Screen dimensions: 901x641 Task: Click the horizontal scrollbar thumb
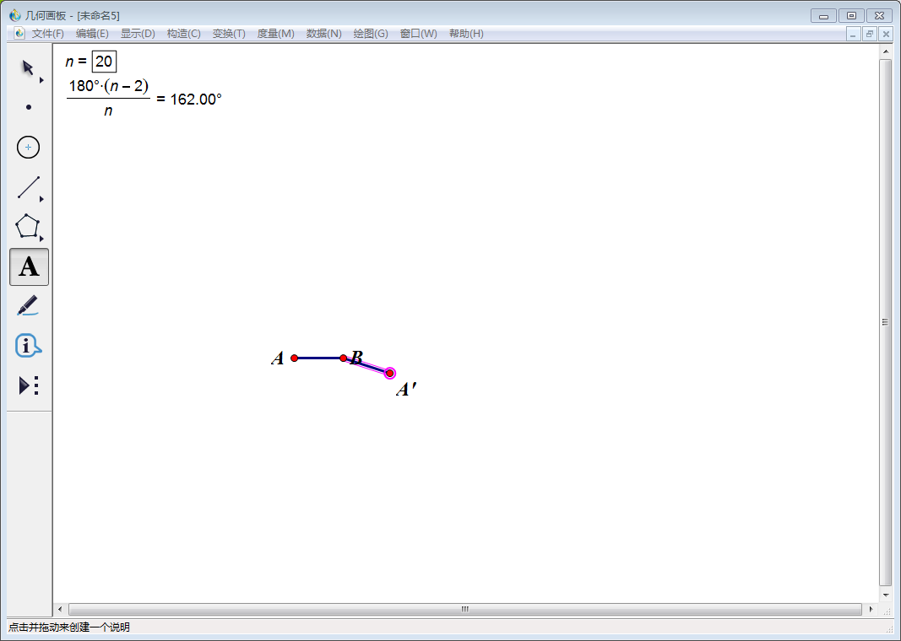pos(465,610)
